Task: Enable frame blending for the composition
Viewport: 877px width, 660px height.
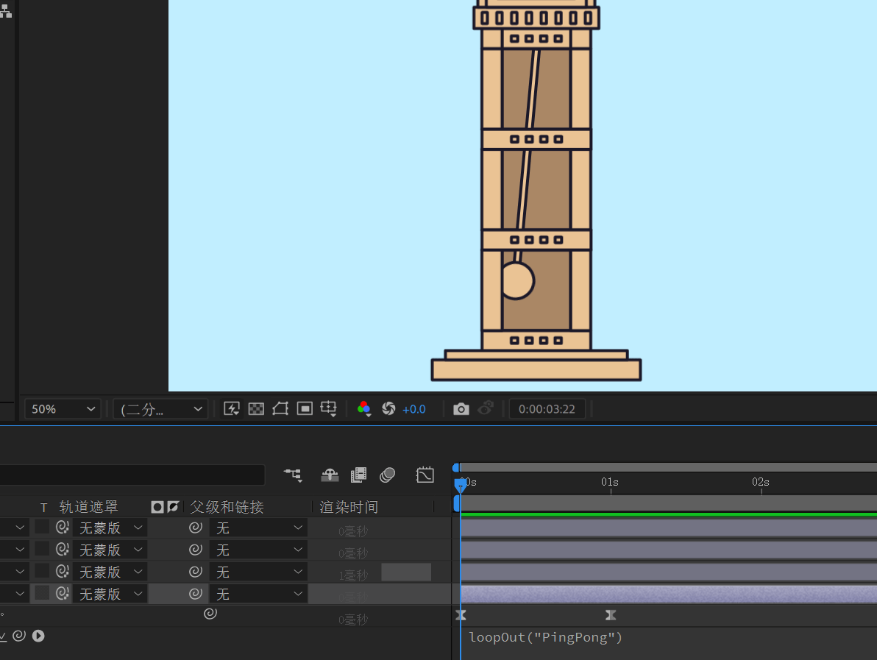Action: click(x=358, y=475)
